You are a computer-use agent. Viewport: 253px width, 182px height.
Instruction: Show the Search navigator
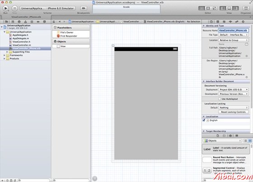pos(19,22)
